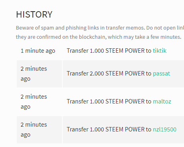Click the timestamp in the nzl19500 row
The image size is (184, 147).
point(34,130)
